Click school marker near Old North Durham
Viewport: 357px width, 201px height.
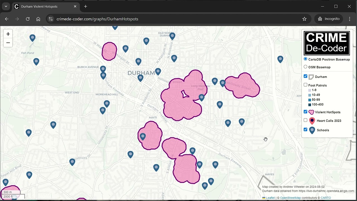point(172,36)
